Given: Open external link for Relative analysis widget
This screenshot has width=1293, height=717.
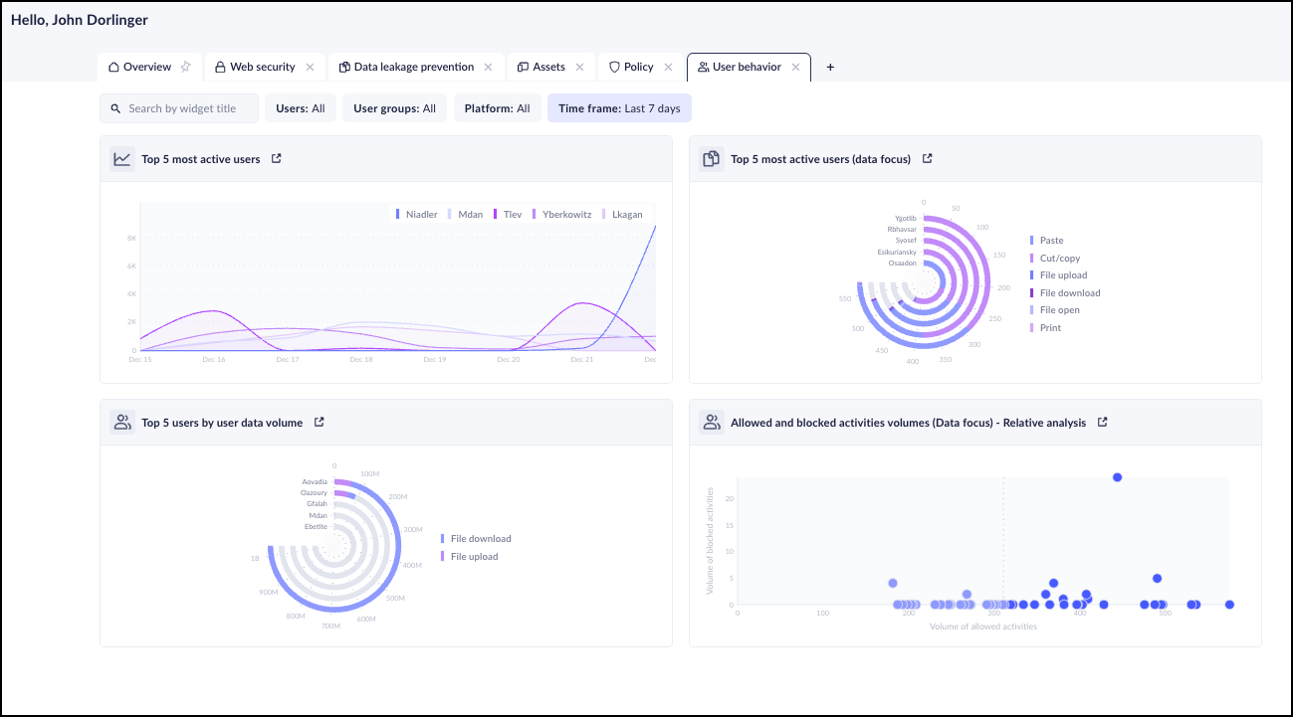Looking at the screenshot, I should tap(1103, 422).
